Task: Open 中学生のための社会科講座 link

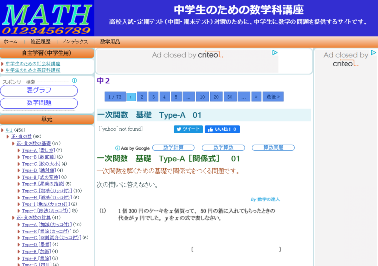Action: [33, 64]
